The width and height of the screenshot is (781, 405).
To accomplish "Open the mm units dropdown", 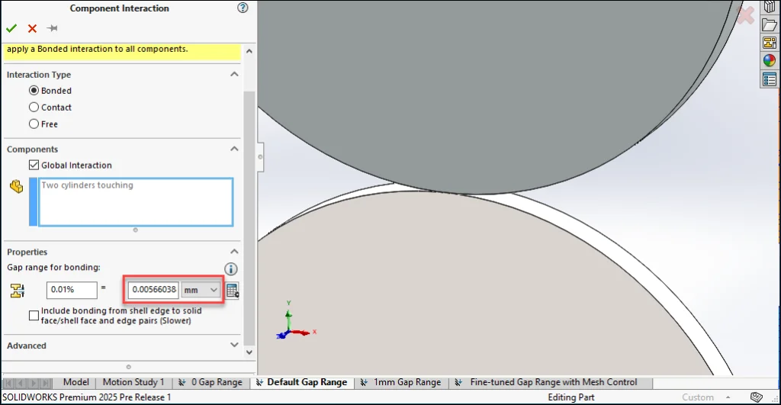I will (x=201, y=290).
